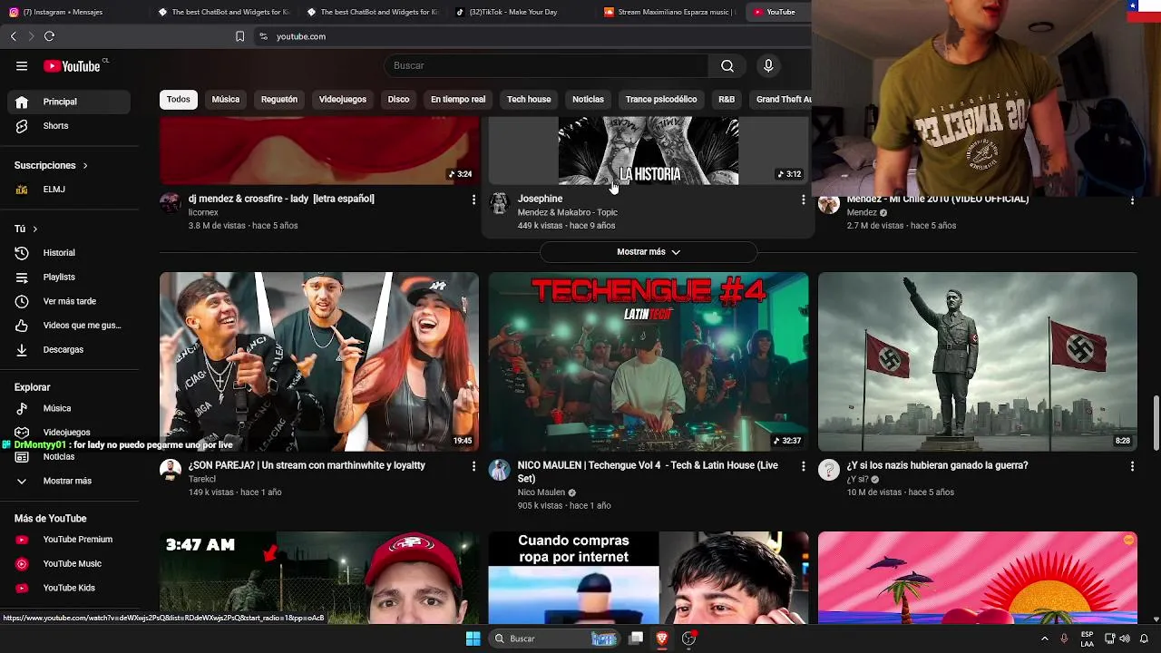Open the ¿SON PAREJA? video thumbnail
The image size is (1161, 653).
319,362
